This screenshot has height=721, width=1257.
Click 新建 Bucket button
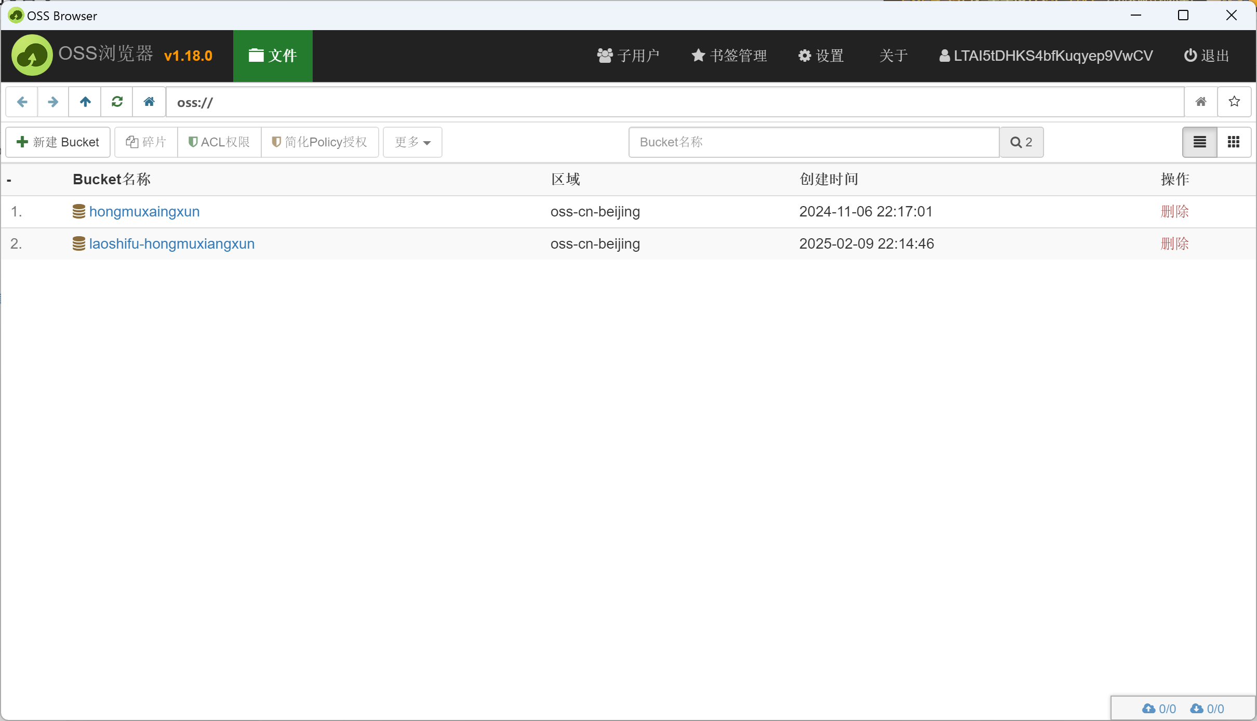pyautogui.click(x=58, y=142)
